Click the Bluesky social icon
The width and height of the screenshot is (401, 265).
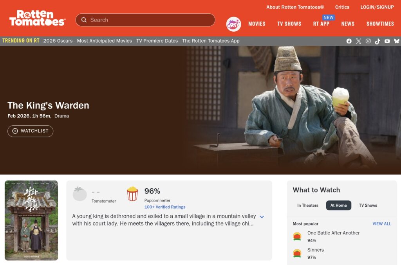[396, 41]
